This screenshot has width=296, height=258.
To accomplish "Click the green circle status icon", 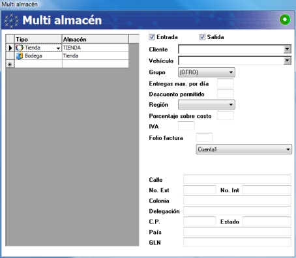I will coord(285,20).
